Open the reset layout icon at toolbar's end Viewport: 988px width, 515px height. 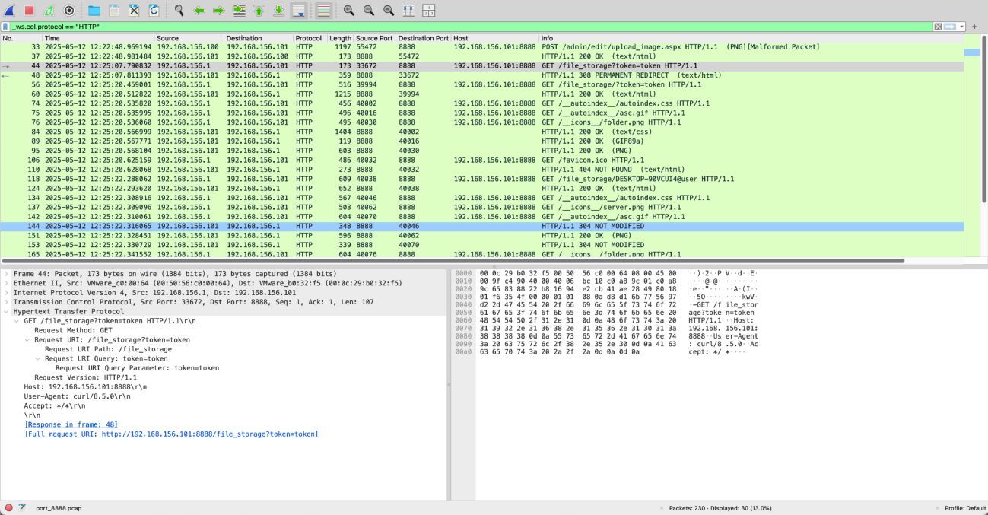pyautogui.click(x=428, y=11)
